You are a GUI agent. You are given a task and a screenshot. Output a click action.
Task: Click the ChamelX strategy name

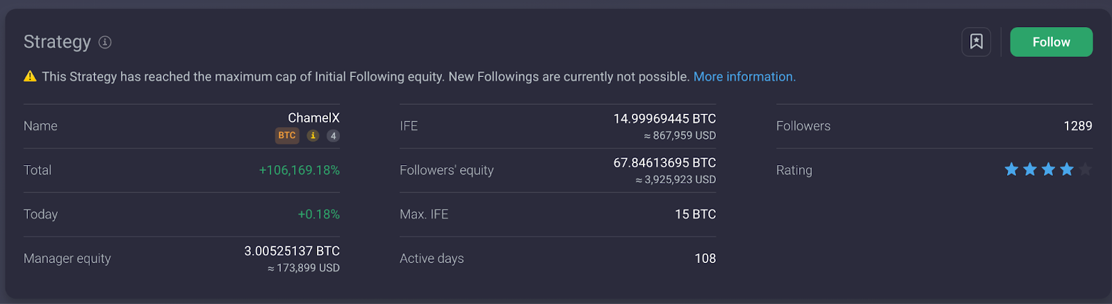(313, 118)
